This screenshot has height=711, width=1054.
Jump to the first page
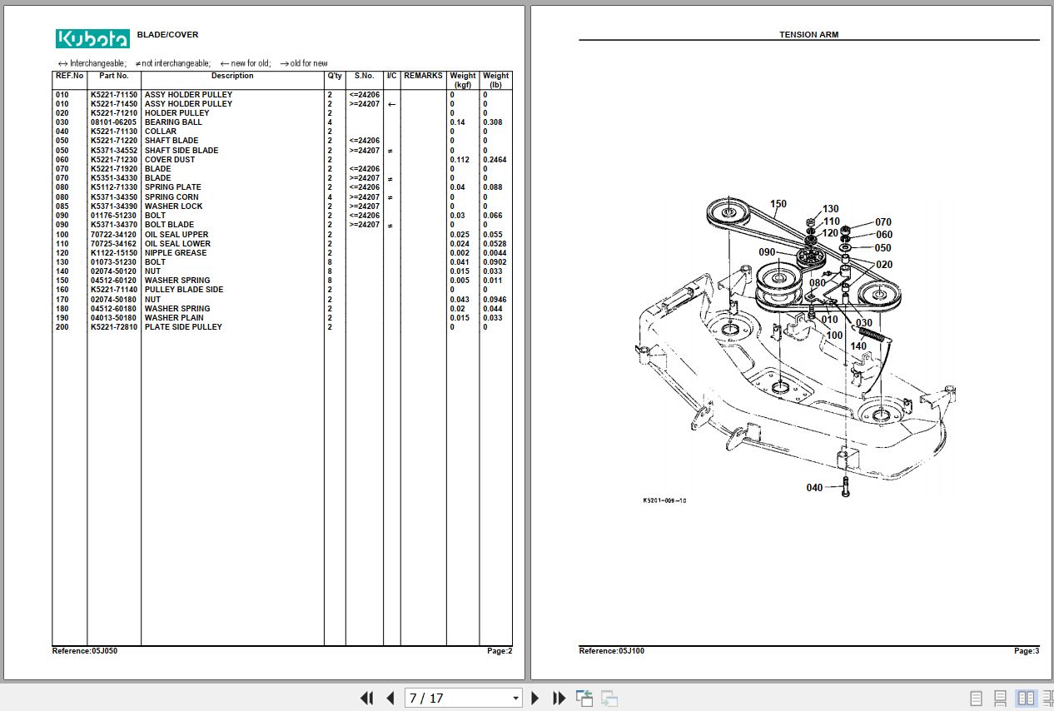coord(366,698)
